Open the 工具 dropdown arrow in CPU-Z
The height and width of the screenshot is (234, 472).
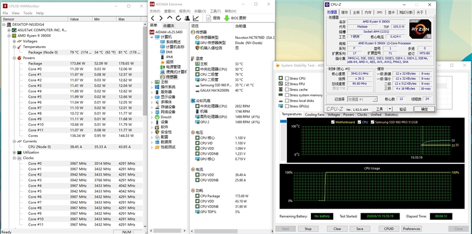(390, 109)
